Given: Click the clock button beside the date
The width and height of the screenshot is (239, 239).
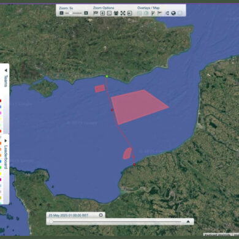Looking at the screenshot, I should point(101,215).
